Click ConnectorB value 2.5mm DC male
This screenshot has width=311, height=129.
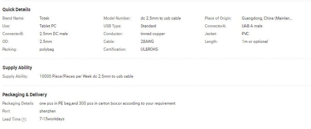[x=54, y=34]
